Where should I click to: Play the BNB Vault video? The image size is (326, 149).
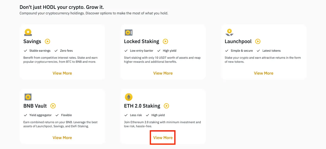tap(53, 106)
